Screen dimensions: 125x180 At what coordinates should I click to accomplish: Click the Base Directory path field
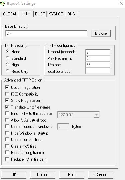point(46,33)
